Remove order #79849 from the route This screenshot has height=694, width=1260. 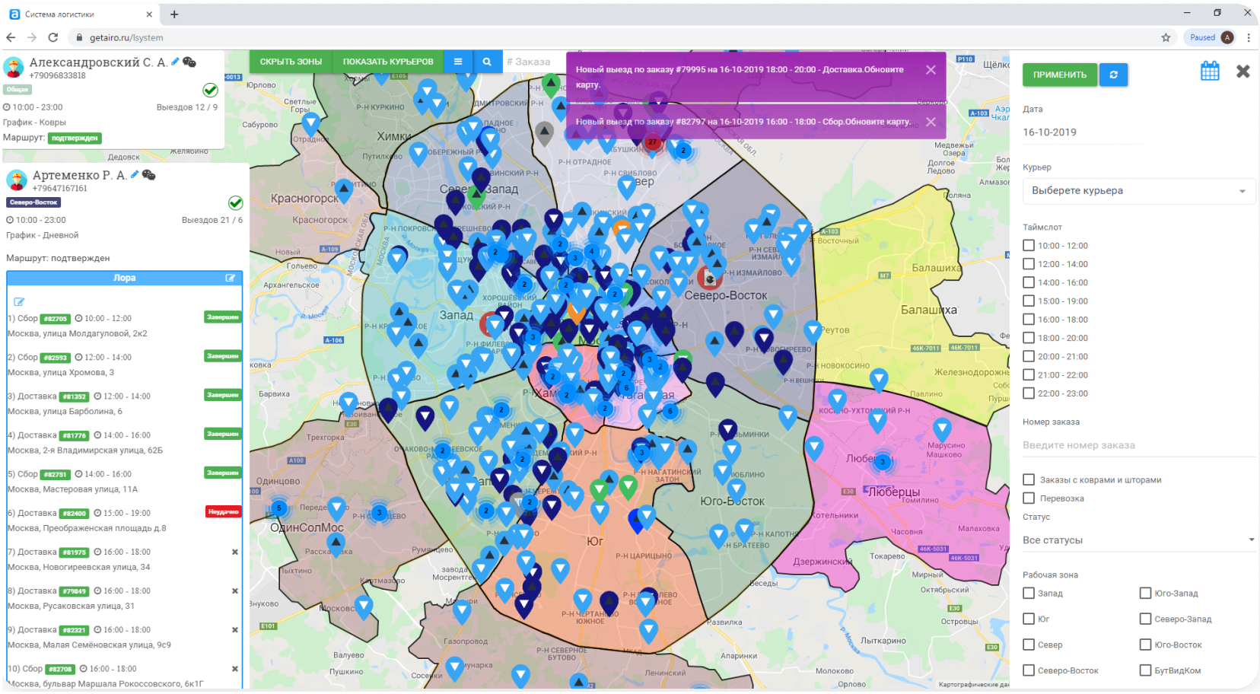coord(234,591)
